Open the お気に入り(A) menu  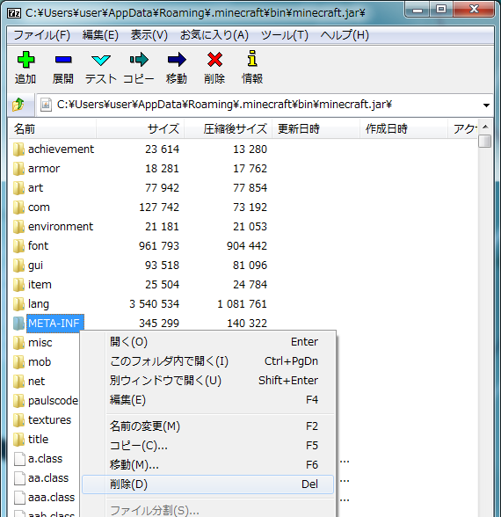tap(214, 35)
